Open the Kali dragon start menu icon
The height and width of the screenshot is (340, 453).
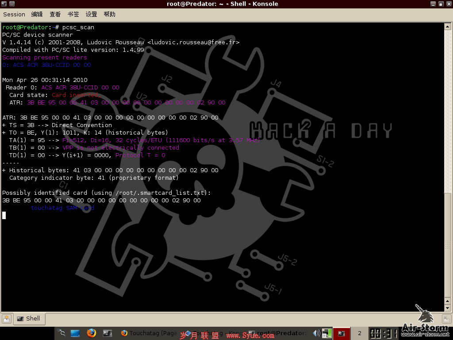point(61,333)
